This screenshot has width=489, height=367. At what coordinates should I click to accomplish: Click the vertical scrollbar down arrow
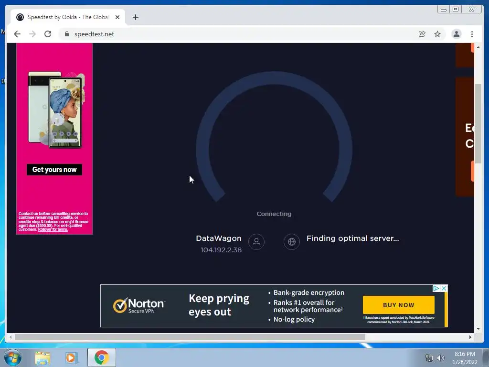[478, 329]
